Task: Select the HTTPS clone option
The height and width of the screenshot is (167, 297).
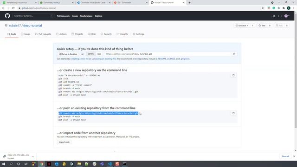Action: [91, 54]
